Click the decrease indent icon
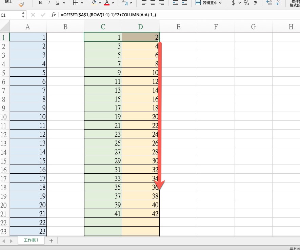Image resolution: width=300 pixels, height=250 pixels. coord(175,3)
